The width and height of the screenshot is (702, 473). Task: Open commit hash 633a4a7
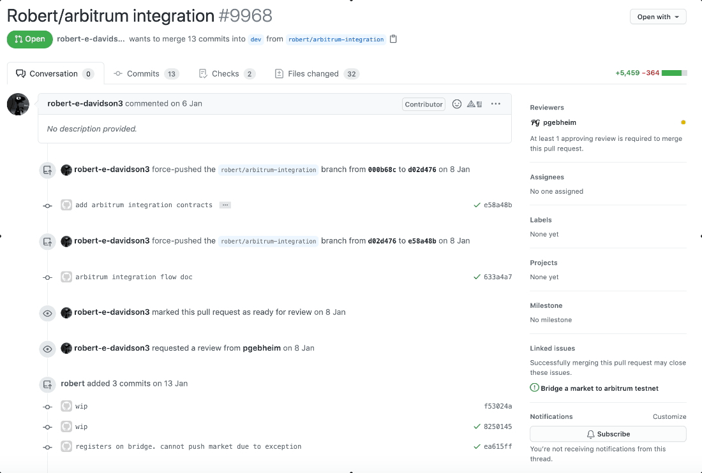point(498,277)
